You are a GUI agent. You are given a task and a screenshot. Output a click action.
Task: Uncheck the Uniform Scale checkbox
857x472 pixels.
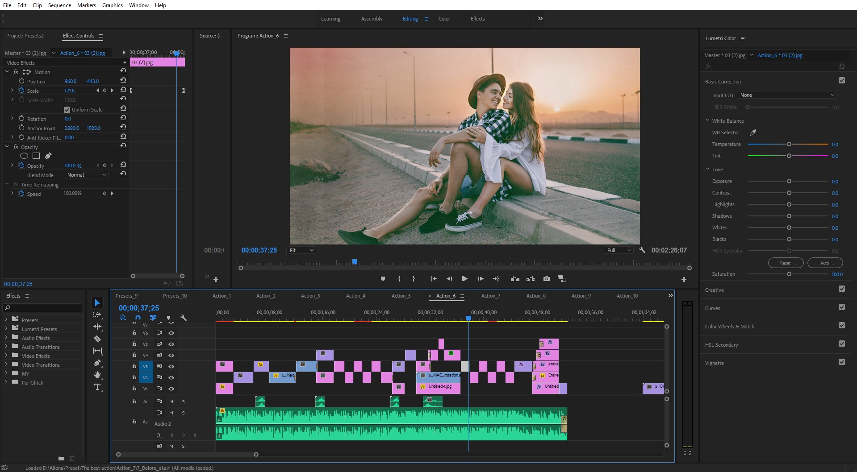coord(67,110)
